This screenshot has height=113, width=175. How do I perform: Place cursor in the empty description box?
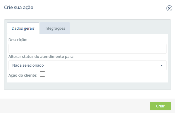(x=88, y=49)
